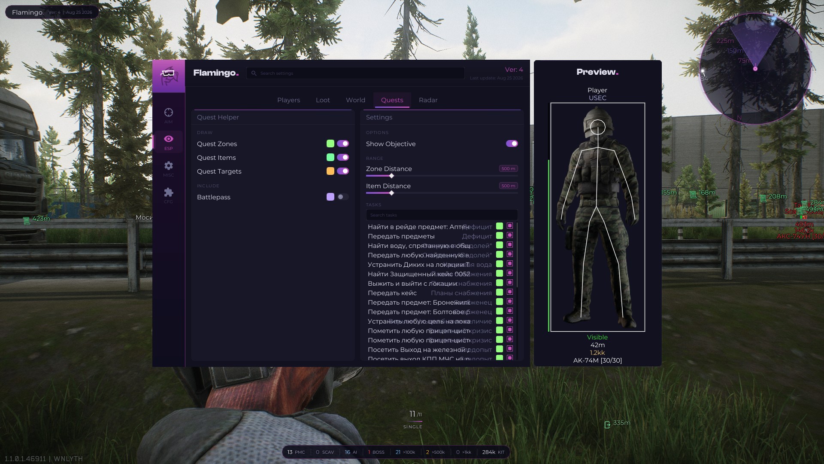This screenshot has height=464, width=824.
Task: Click the Flamingo logo icon
Action: point(169,76)
